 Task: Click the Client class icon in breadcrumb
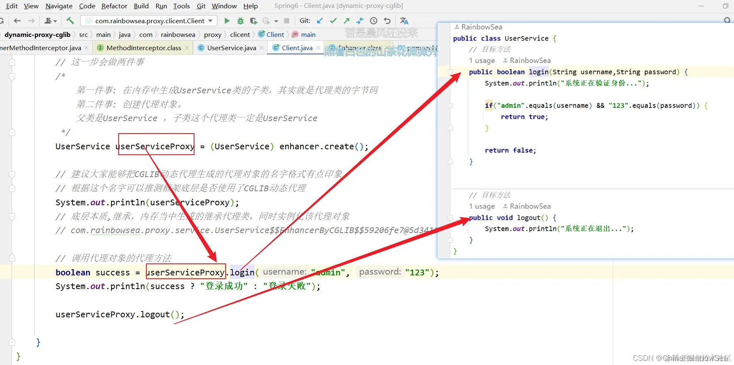(x=261, y=34)
